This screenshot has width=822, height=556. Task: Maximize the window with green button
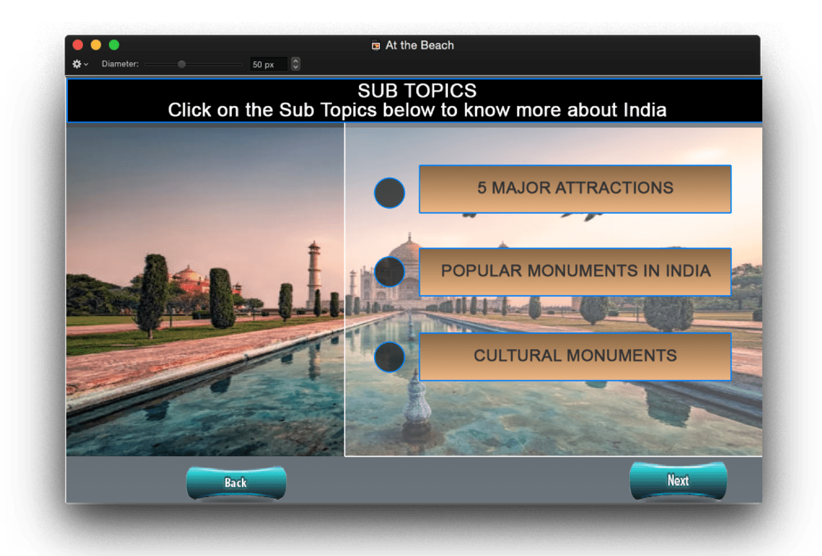click(x=114, y=45)
